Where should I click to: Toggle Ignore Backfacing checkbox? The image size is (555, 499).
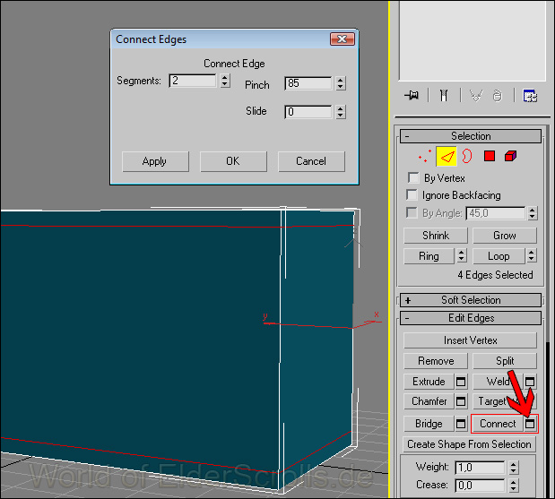pos(413,195)
